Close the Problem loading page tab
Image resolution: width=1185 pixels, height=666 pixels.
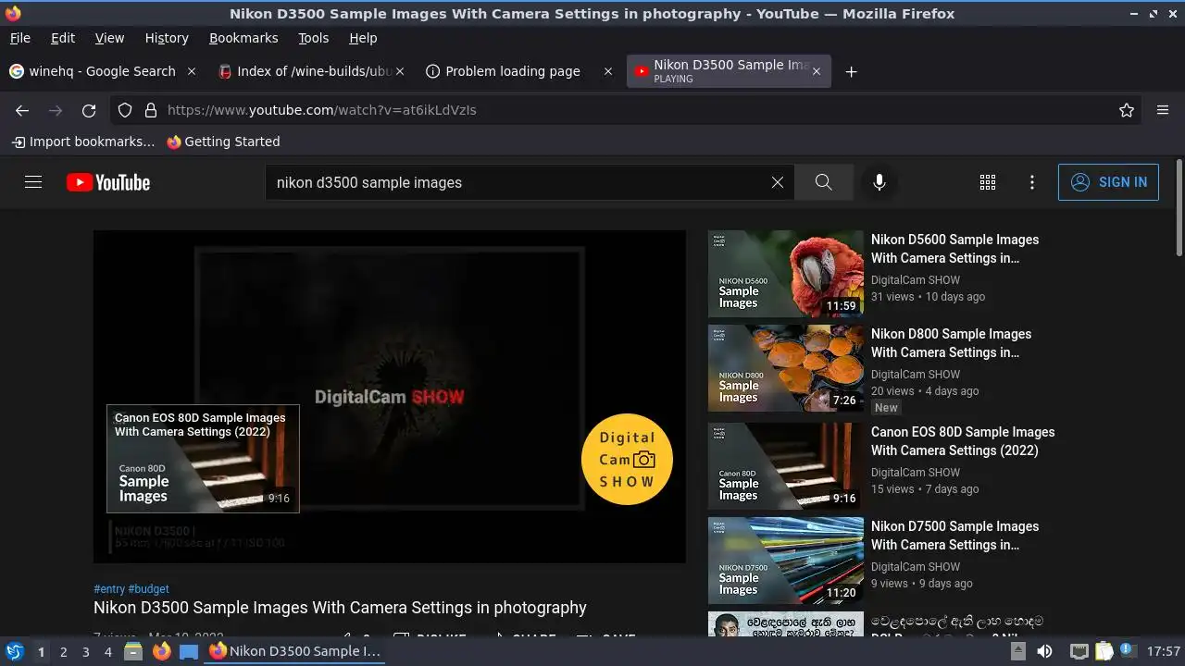click(x=608, y=71)
